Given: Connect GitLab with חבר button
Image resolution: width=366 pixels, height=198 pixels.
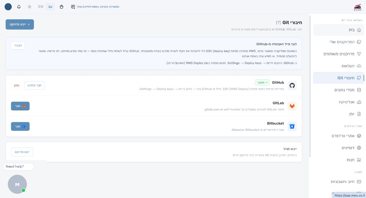Looking at the screenshot, I should (x=20, y=106).
